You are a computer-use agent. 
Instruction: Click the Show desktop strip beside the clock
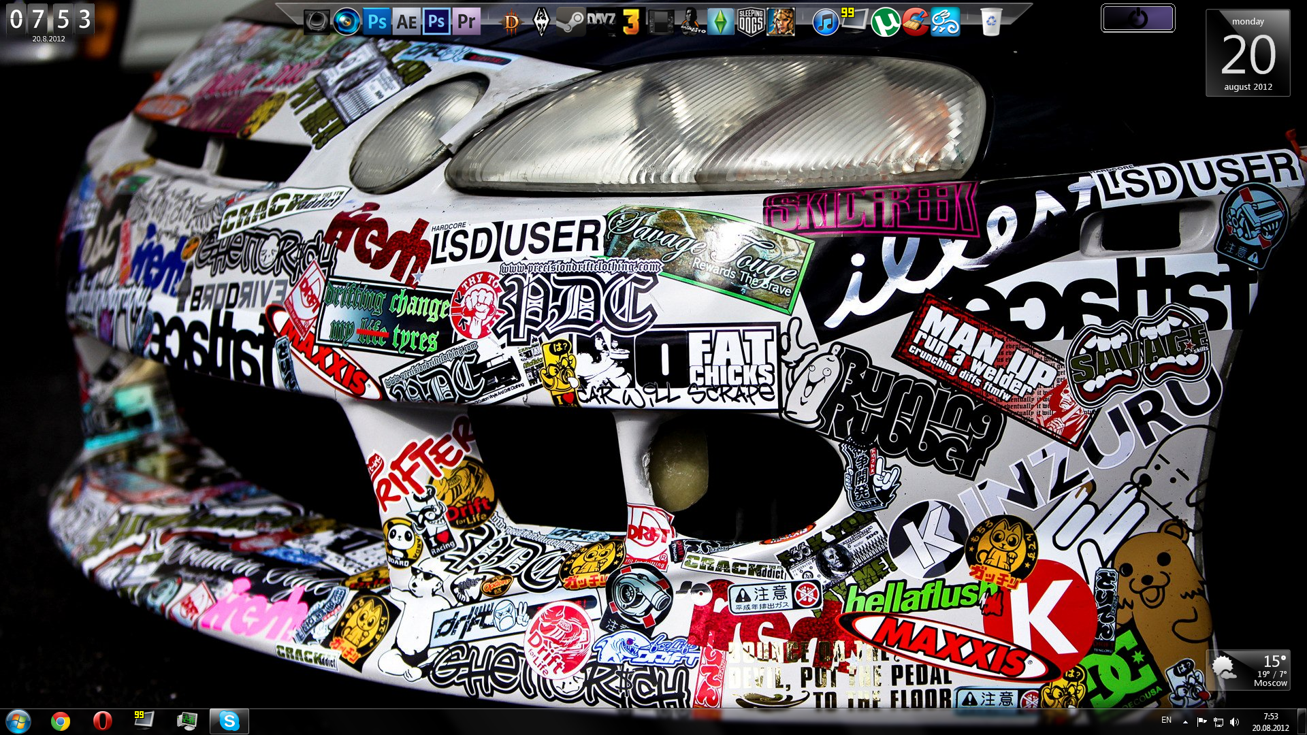tap(1301, 721)
